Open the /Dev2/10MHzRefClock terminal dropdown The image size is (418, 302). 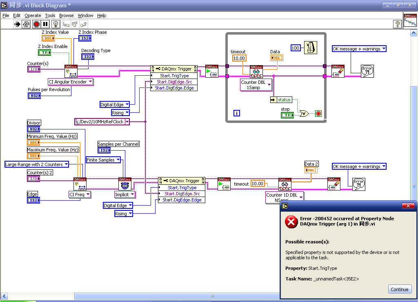tap(127, 122)
